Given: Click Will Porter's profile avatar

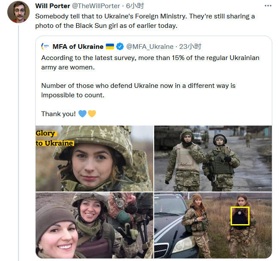Looking at the screenshot, I should [x=18, y=12].
